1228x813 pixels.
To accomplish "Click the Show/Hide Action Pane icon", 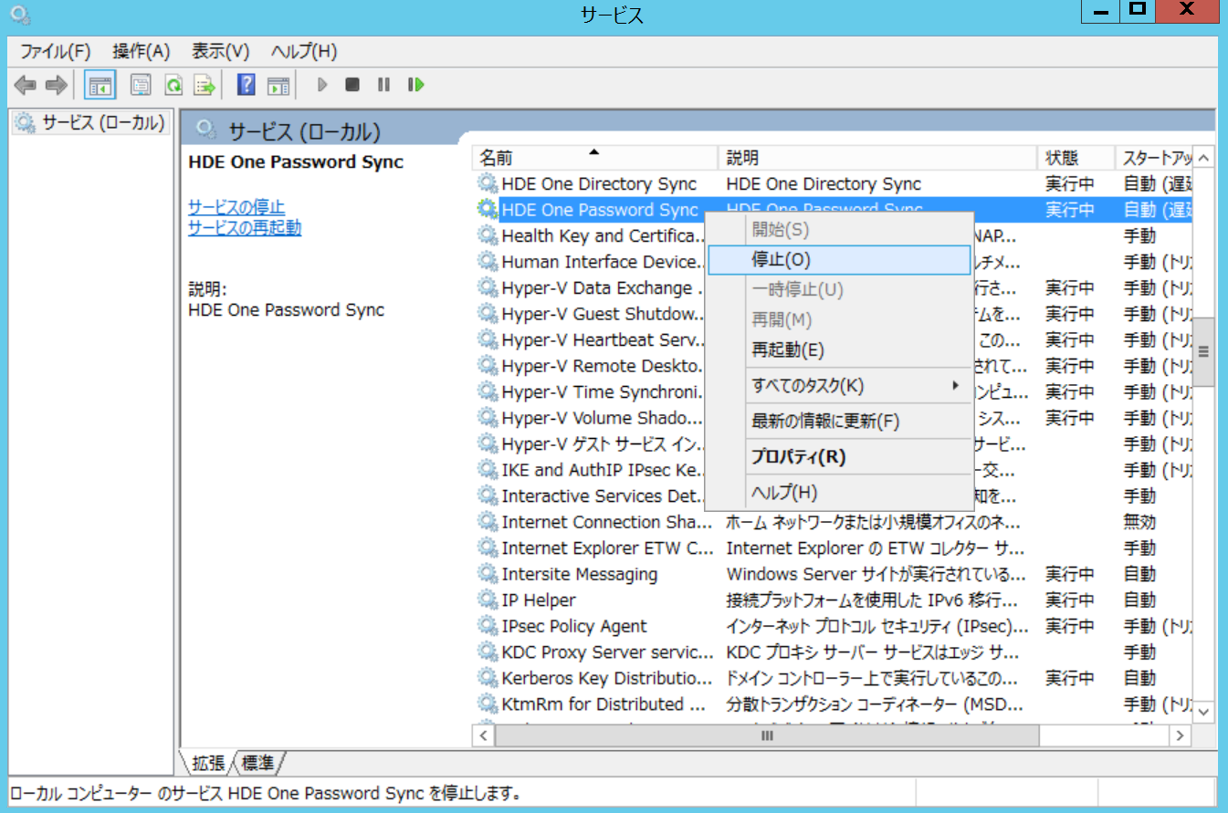I will point(278,86).
